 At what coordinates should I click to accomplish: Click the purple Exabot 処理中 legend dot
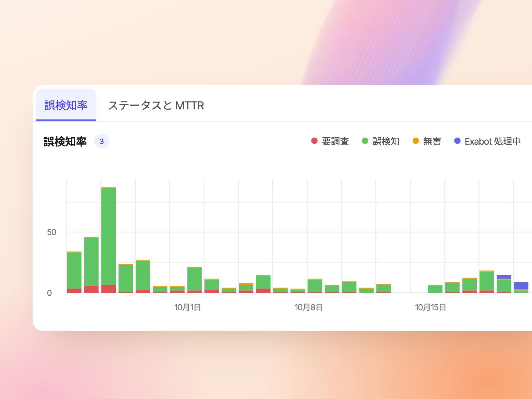(x=457, y=141)
